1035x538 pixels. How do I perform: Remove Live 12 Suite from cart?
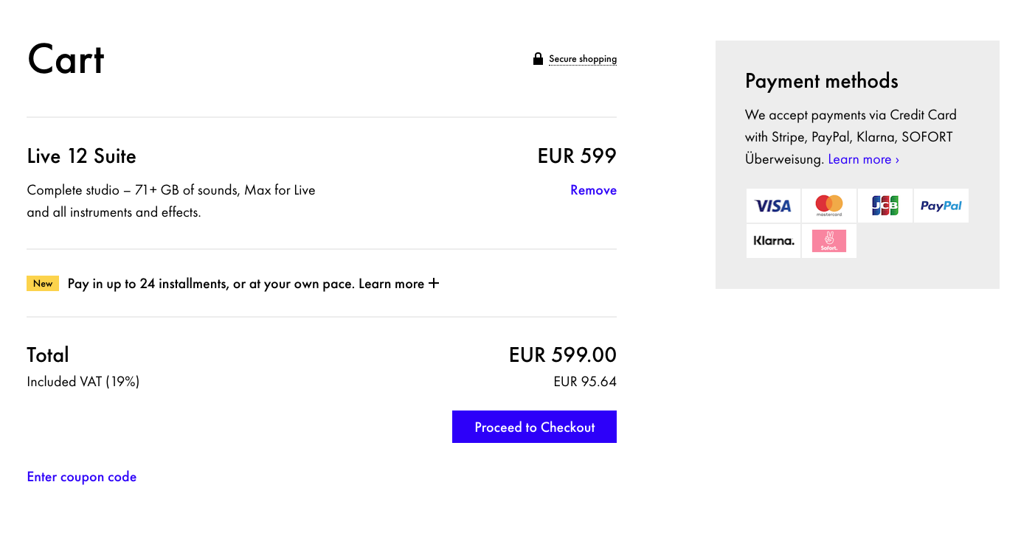click(x=593, y=189)
